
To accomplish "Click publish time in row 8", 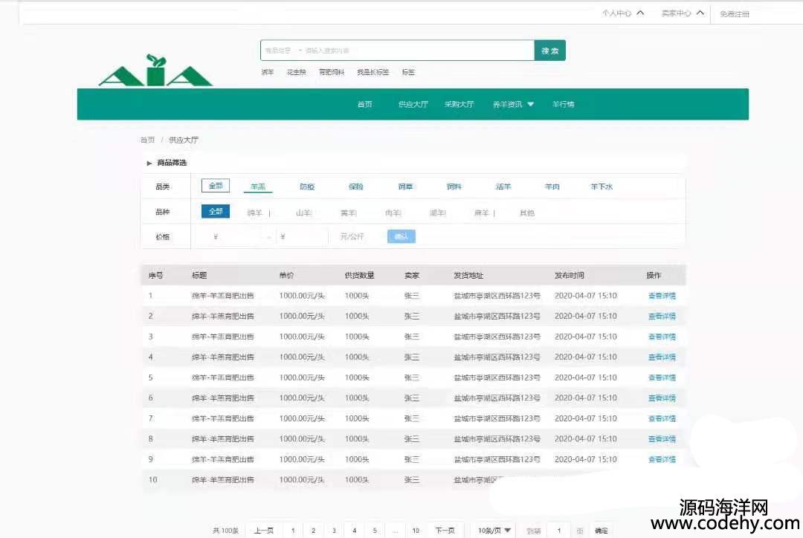I will [x=585, y=439].
